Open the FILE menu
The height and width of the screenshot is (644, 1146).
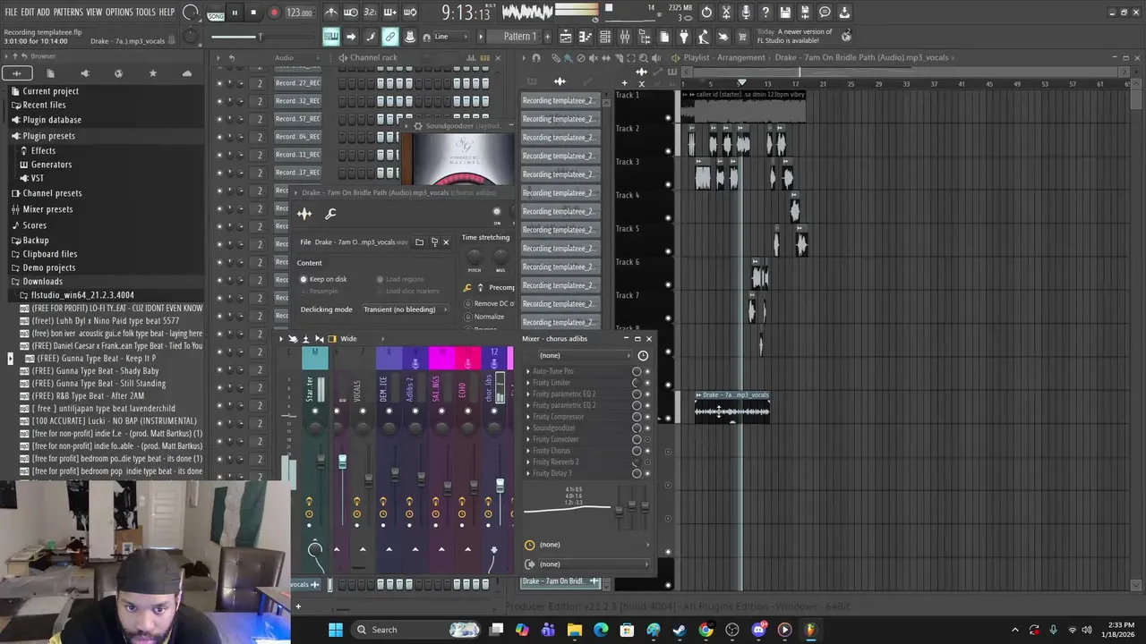pos(11,13)
